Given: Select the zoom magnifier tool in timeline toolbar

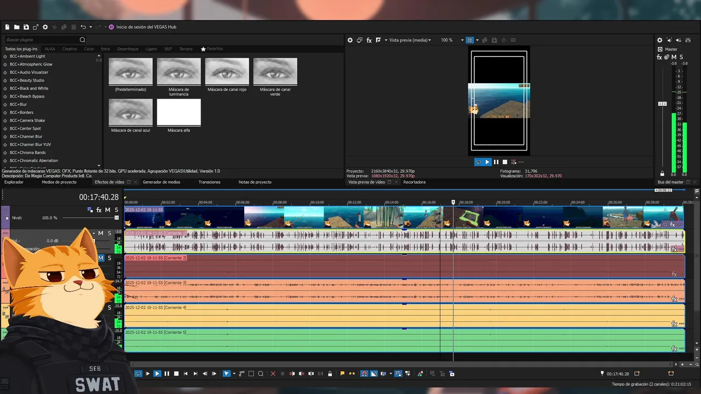Looking at the screenshot, I should coord(261,374).
